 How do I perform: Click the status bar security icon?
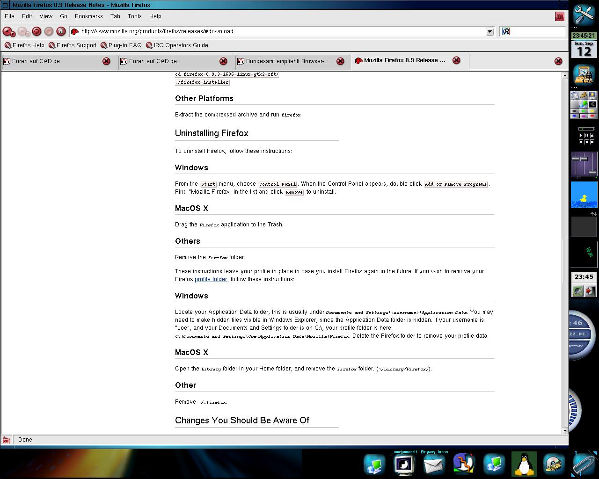click(7, 440)
